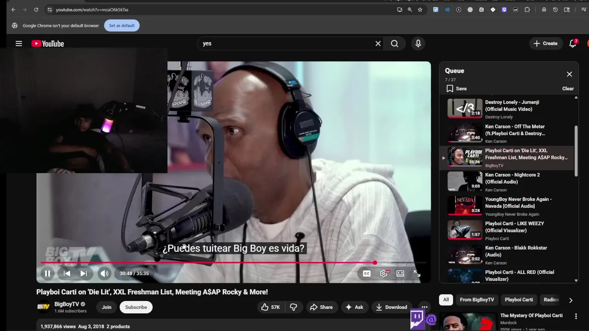Open the Ask AI button
The image size is (589, 331).
point(354,307)
